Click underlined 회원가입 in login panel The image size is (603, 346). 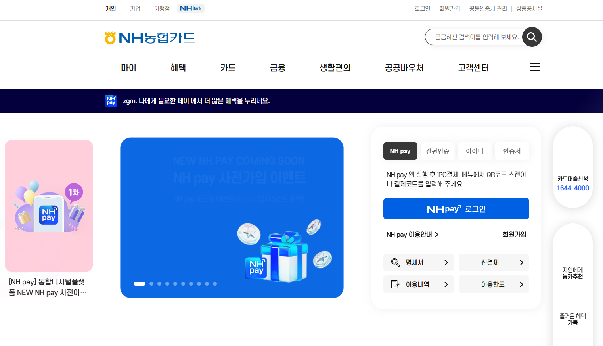(515, 235)
